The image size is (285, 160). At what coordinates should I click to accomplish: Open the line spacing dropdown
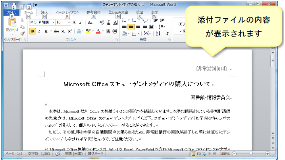[162, 27]
